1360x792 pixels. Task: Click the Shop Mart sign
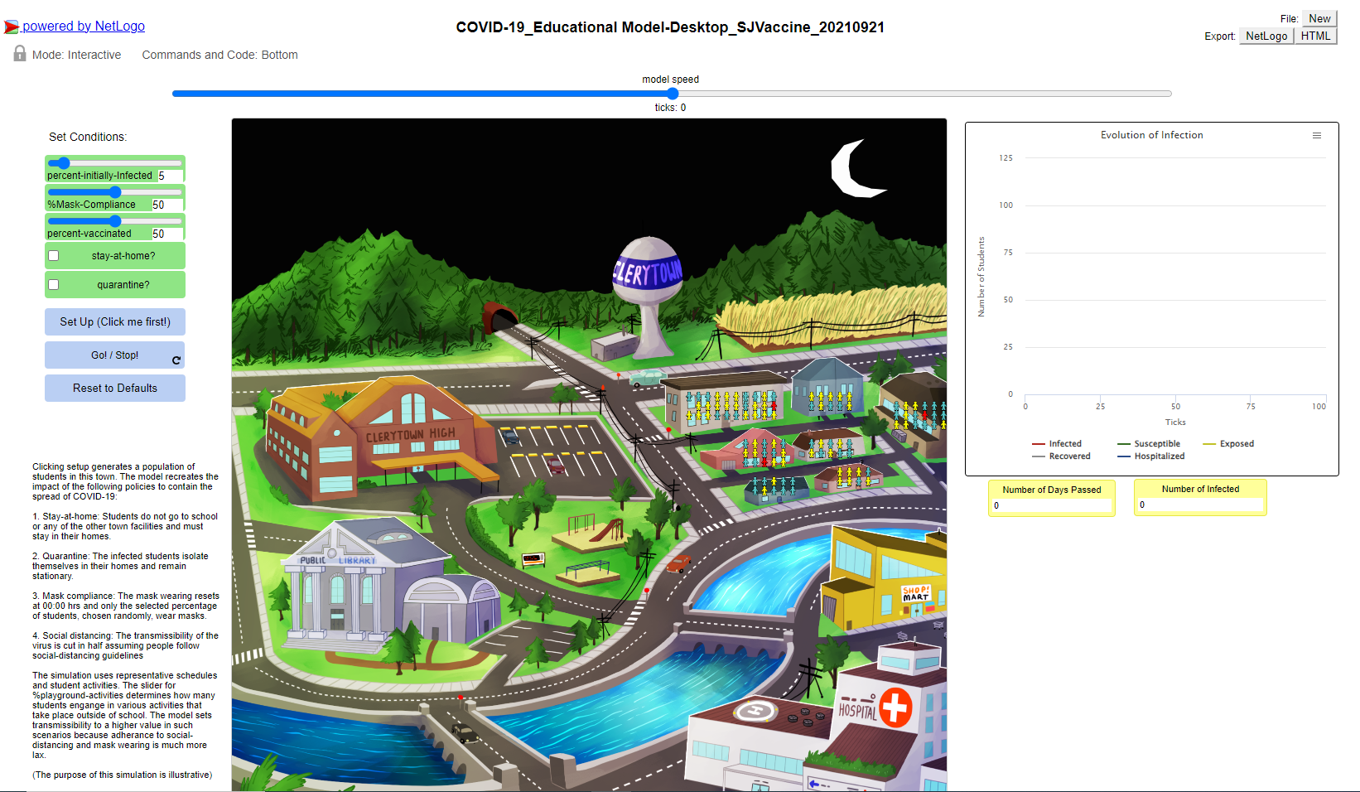click(916, 593)
